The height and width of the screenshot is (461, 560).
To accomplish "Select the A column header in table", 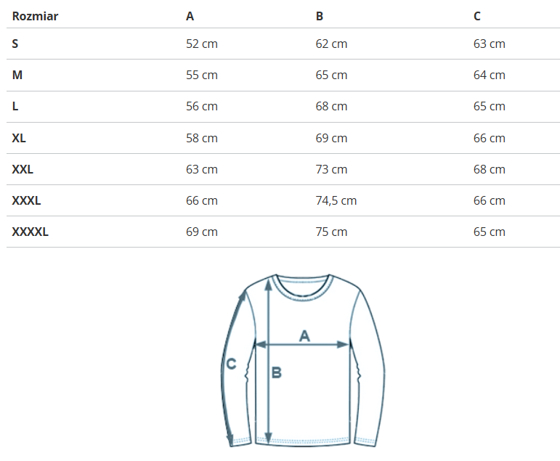I will click(x=190, y=16).
